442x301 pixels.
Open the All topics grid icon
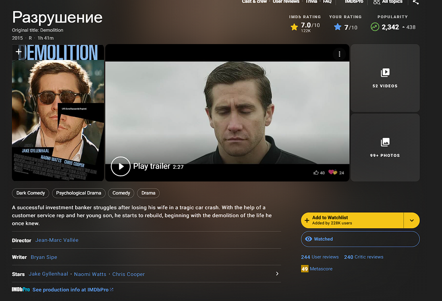tap(376, 2)
